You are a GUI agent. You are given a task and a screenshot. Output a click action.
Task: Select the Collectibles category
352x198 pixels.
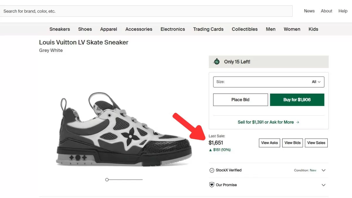[245, 29]
